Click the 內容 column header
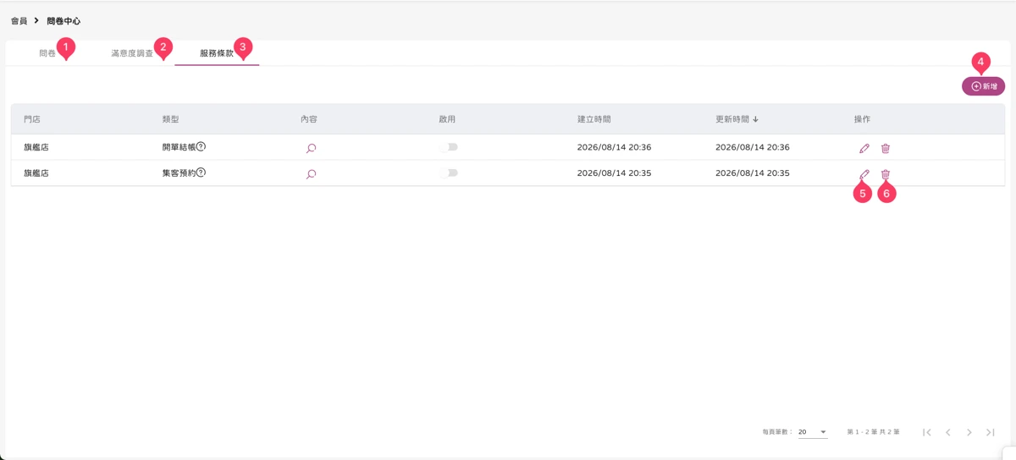Image resolution: width=1016 pixels, height=460 pixels. point(309,119)
